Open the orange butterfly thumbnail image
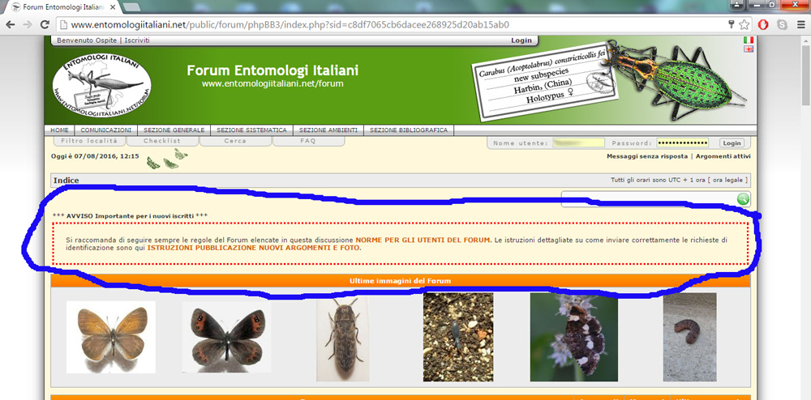The width and height of the screenshot is (811, 400). [x=110, y=337]
